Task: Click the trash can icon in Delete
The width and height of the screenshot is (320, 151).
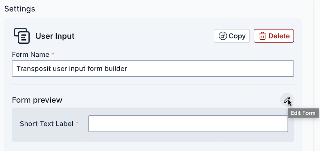Action: (263, 36)
